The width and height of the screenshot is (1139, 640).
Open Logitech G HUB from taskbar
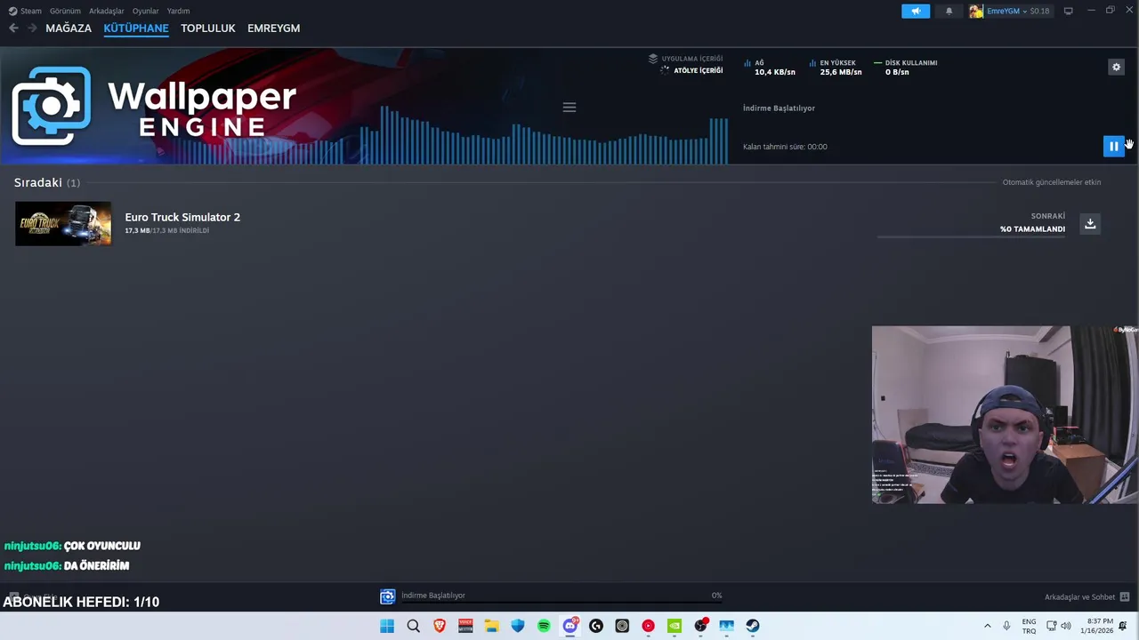(x=596, y=626)
